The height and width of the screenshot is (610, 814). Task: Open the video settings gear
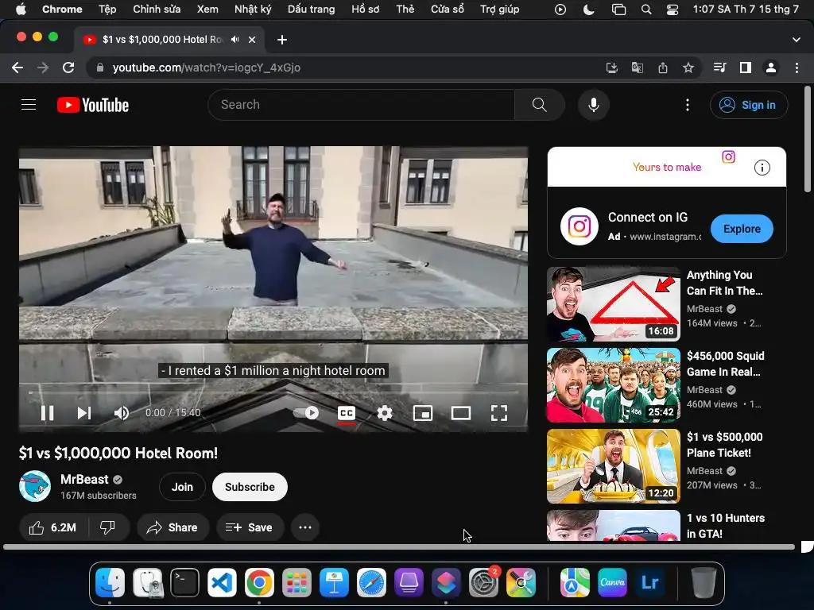(x=385, y=413)
